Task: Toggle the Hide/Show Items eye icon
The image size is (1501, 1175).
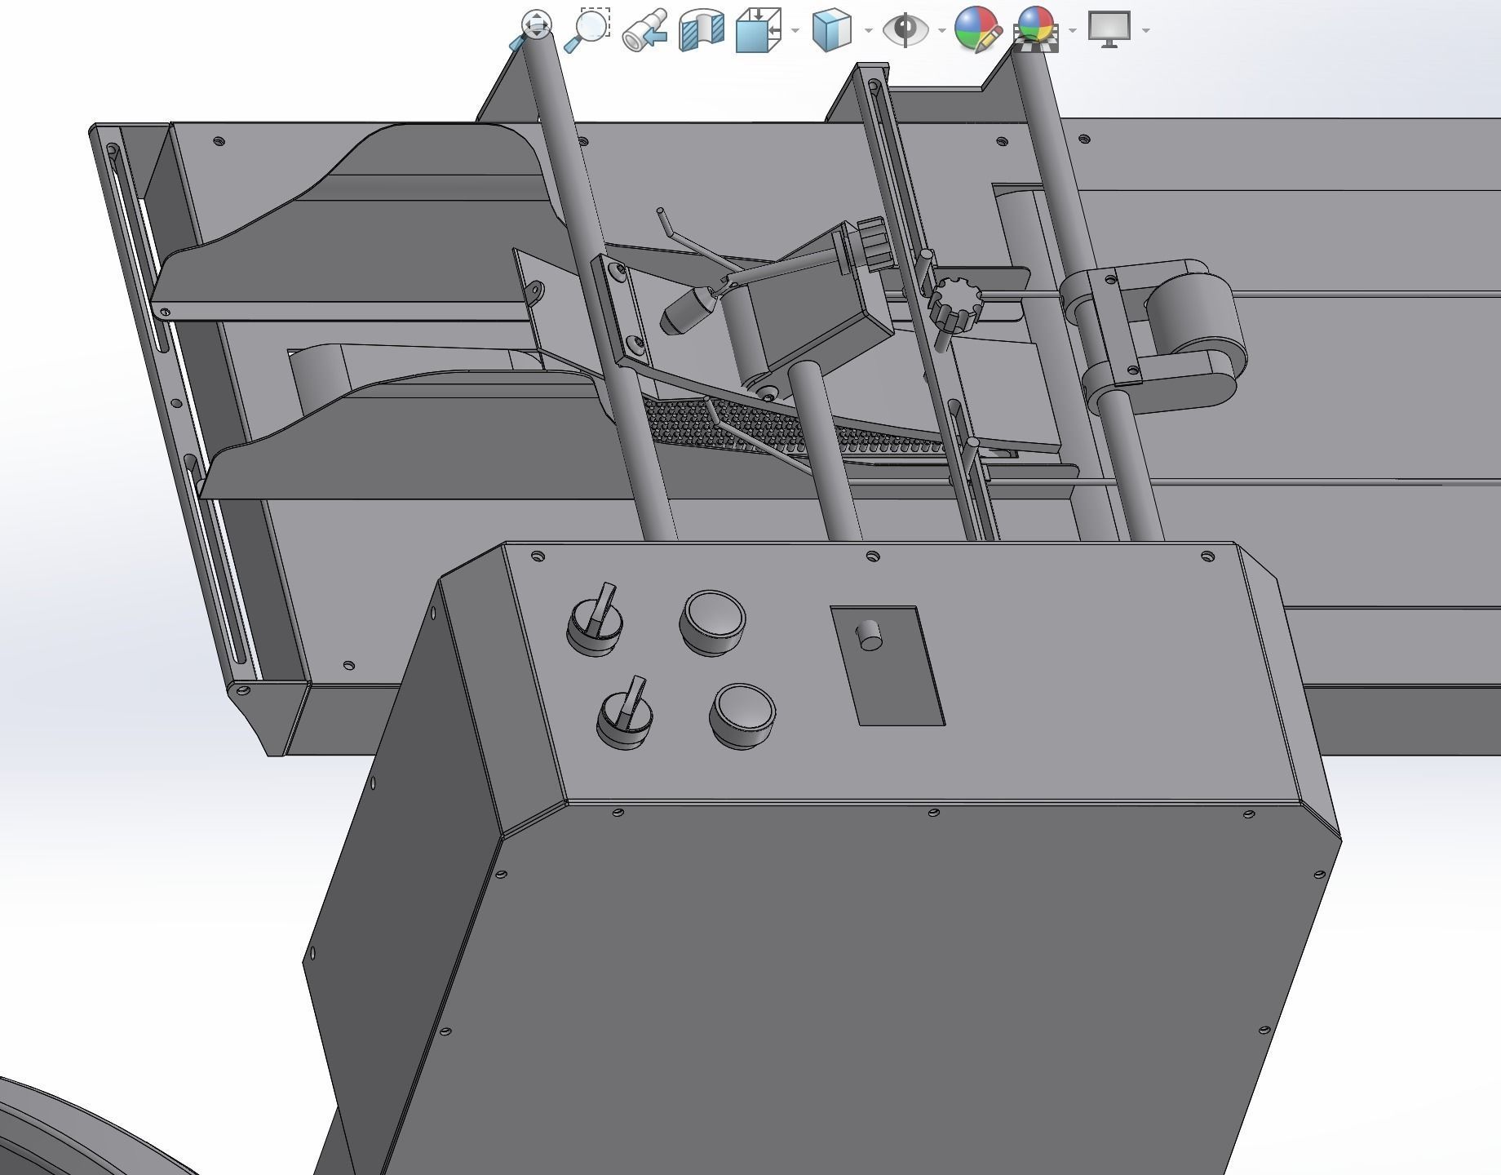Action: [x=905, y=31]
